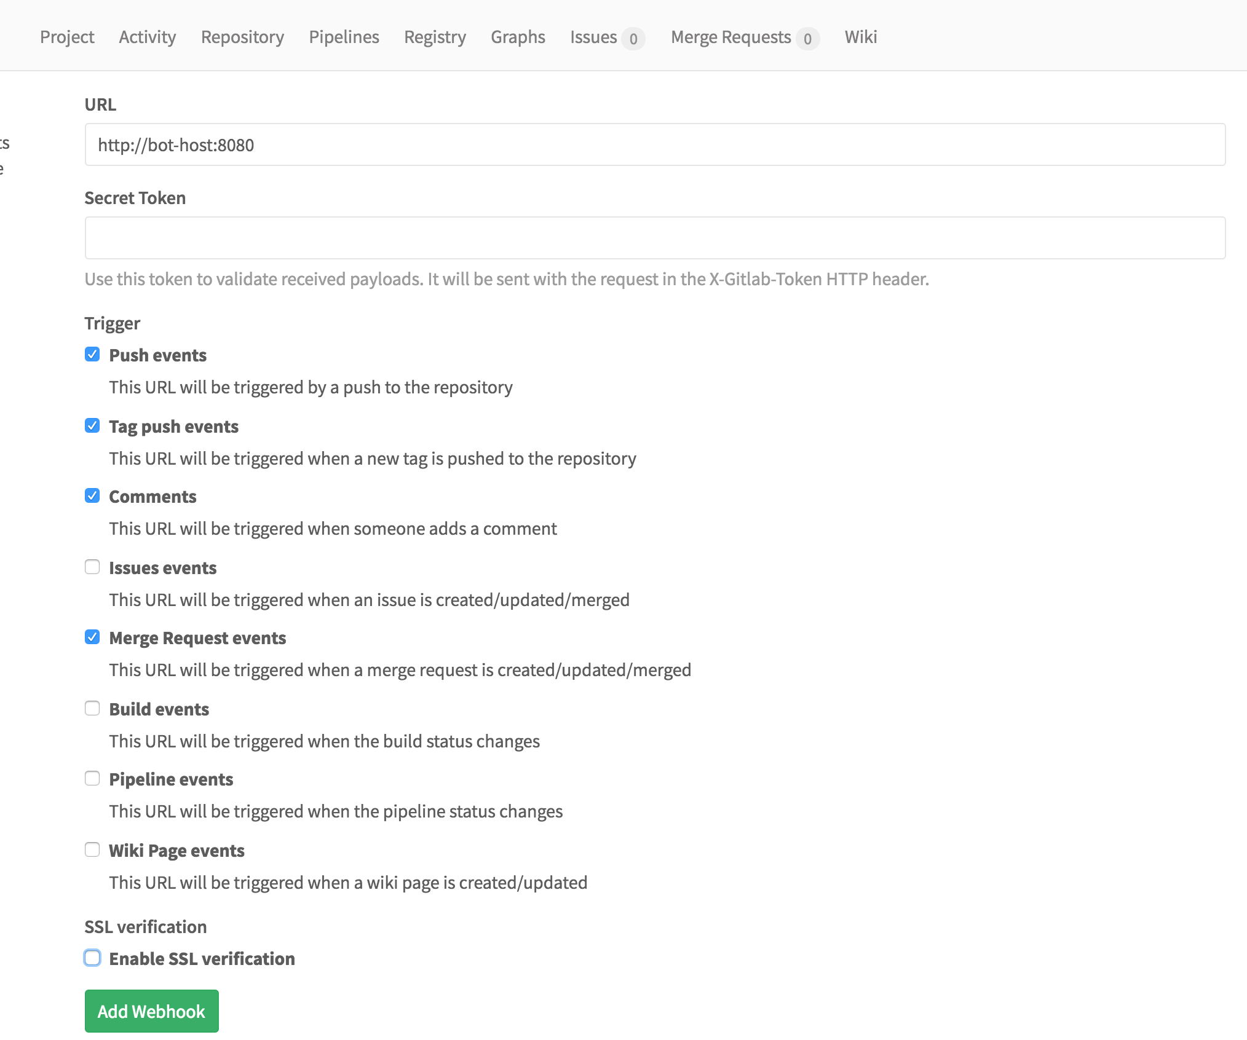Switch to the Wiki tab
The height and width of the screenshot is (1040, 1247).
coord(860,37)
